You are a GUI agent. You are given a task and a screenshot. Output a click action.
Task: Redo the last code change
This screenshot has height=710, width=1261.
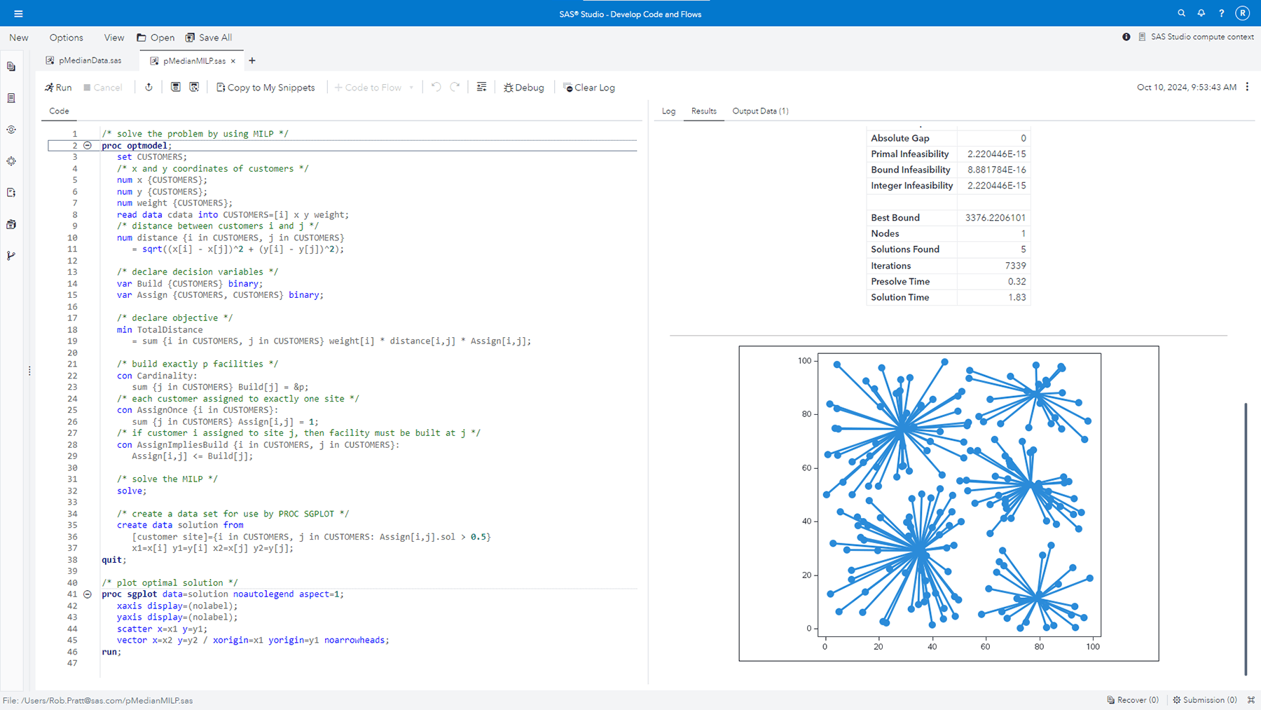point(455,87)
